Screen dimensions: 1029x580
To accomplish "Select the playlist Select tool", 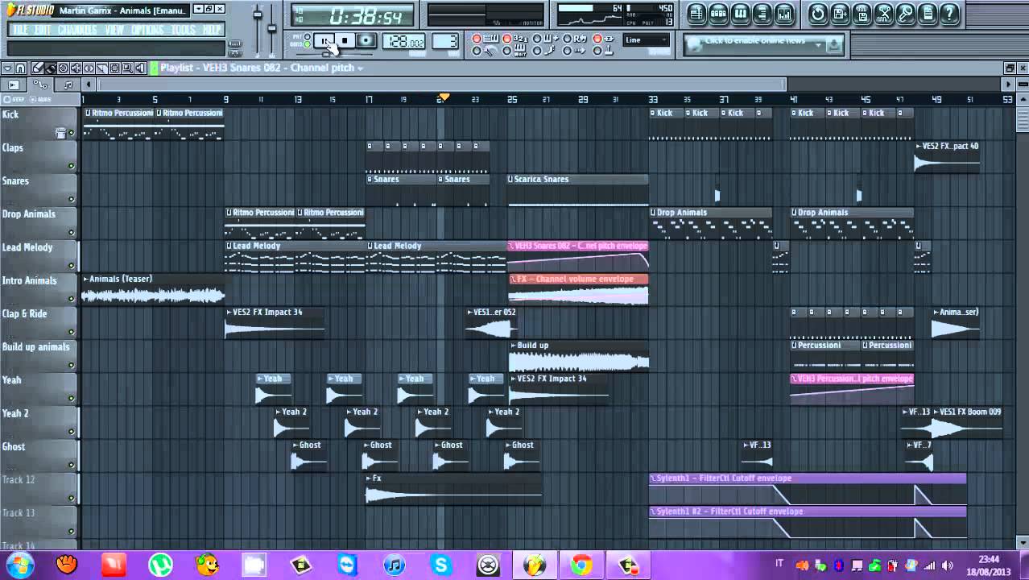I will (114, 68).
